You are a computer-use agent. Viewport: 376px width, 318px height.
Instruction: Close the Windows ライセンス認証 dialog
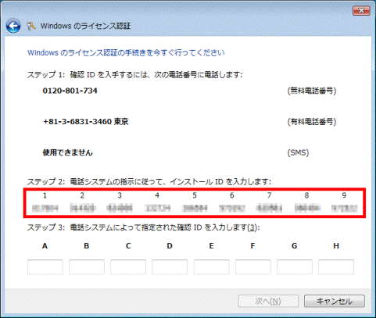pos(361,10)
